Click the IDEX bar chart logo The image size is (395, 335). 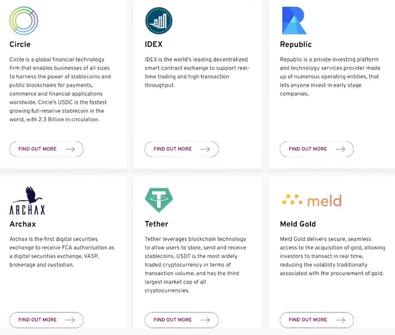pyautogui.click(x=159, y=20)
